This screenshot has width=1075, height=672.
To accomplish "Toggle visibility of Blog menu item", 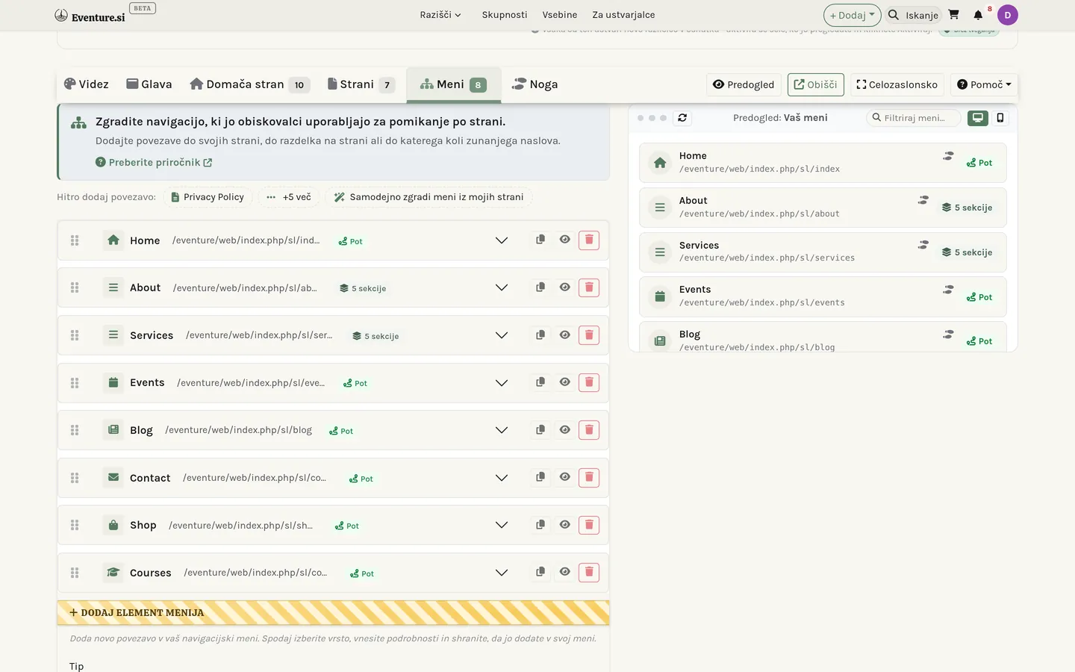I will point(565,430).
